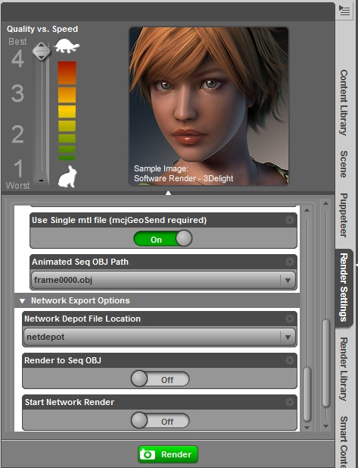Click the Render button with camera icon
This screenshot has width=358, height=468.
[x=168, y=454]
